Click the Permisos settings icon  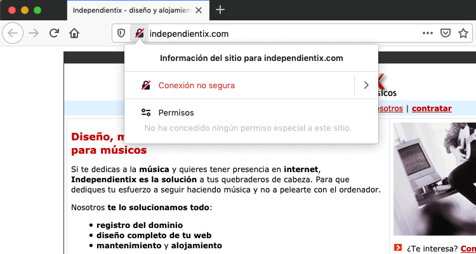coord(146,113)
